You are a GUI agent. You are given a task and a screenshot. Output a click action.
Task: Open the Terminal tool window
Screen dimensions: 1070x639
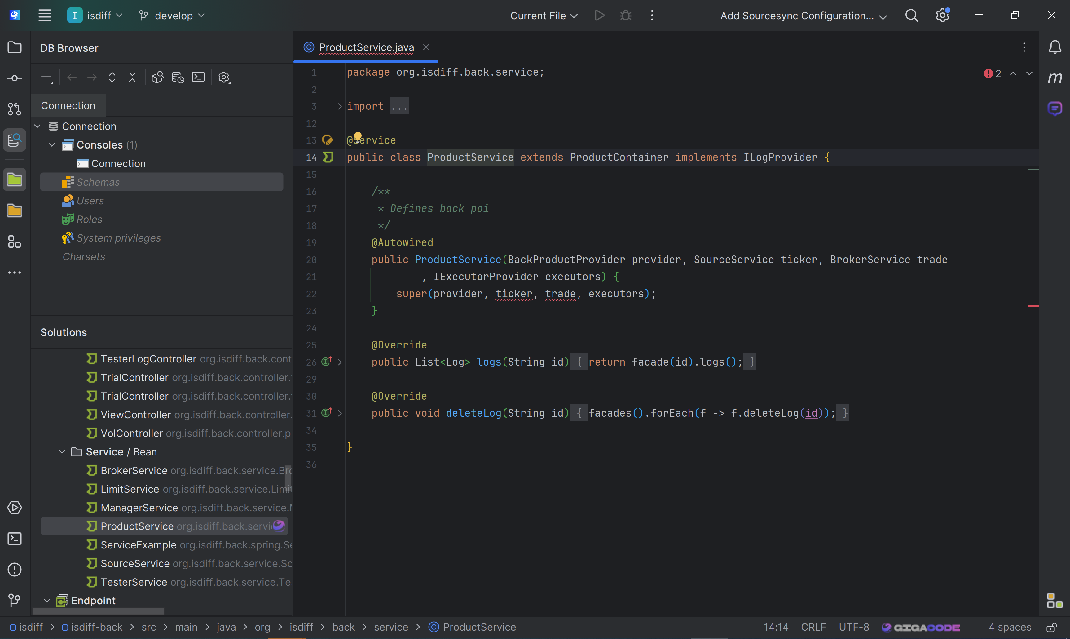coord(15,539)
